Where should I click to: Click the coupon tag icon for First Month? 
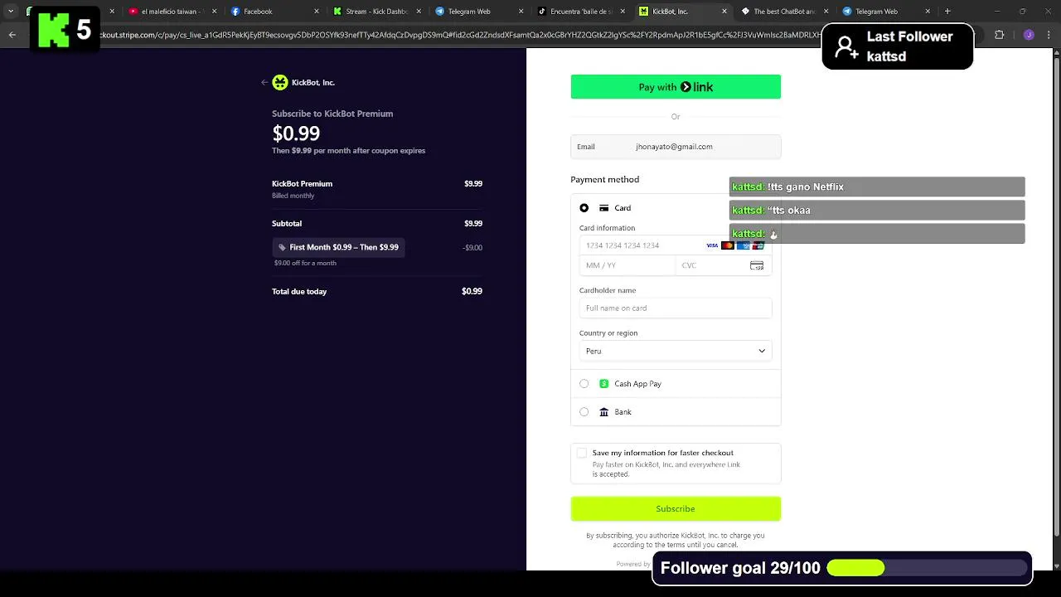point(282,247)
